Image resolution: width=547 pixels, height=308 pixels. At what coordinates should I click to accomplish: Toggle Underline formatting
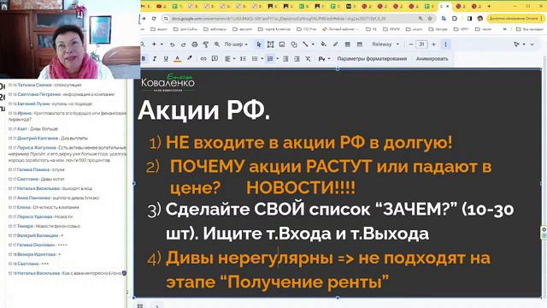[166, 59]
